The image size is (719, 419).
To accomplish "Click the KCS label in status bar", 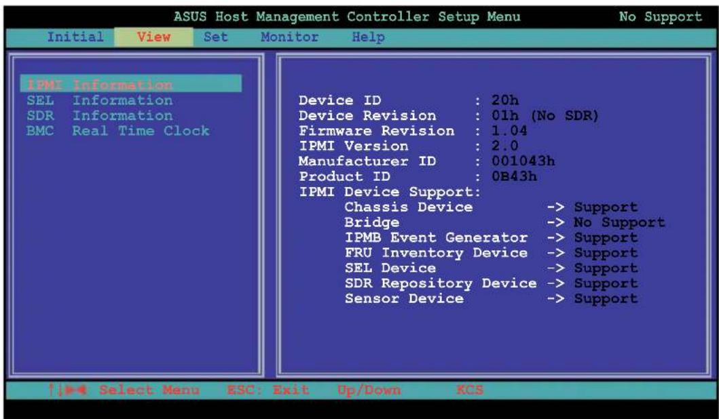I will [470, 390].
